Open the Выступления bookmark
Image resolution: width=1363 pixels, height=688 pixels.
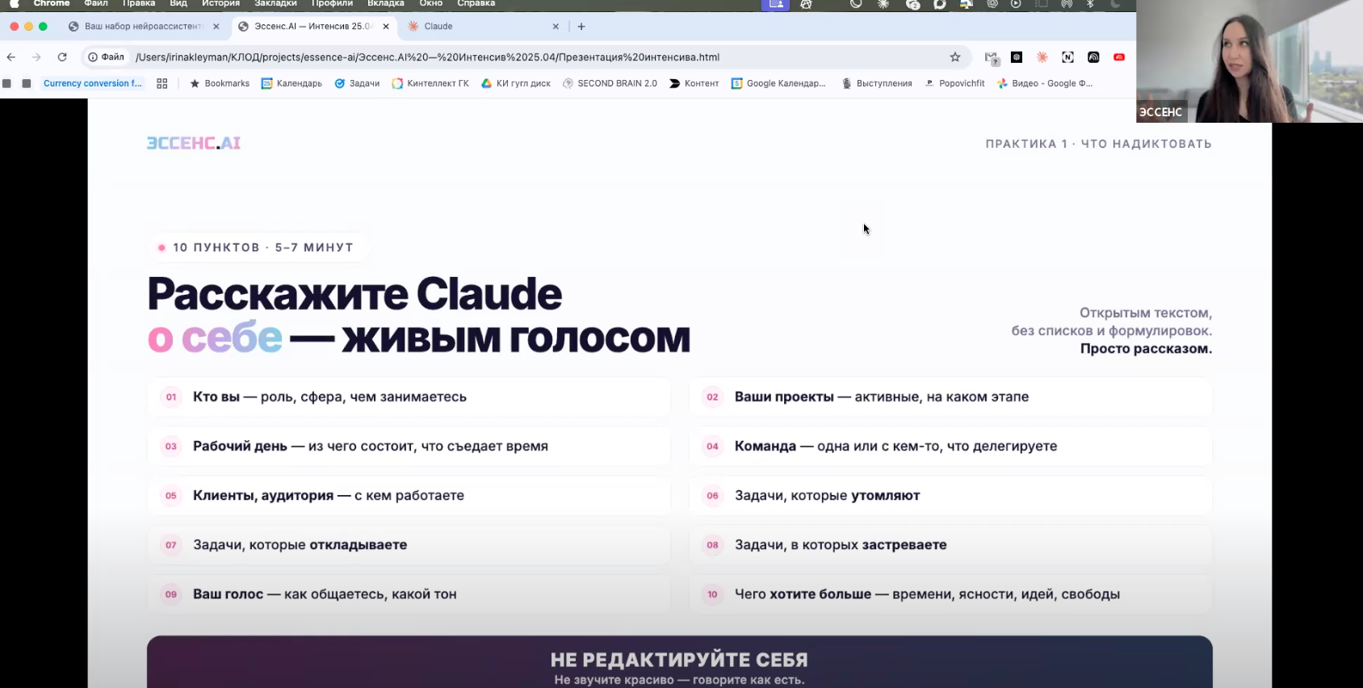tap(877, 83)
